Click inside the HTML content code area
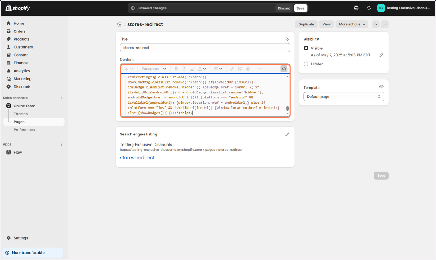The width and height of the screenshot is (436, 260). pyautogui.click(x=205, y=95)
